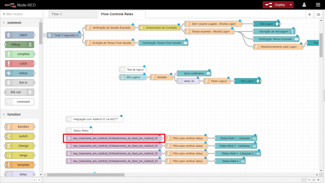Toggle the workspace navigator map icon
Viewport: 325px width, 183px height.
[x=304, y=180]
